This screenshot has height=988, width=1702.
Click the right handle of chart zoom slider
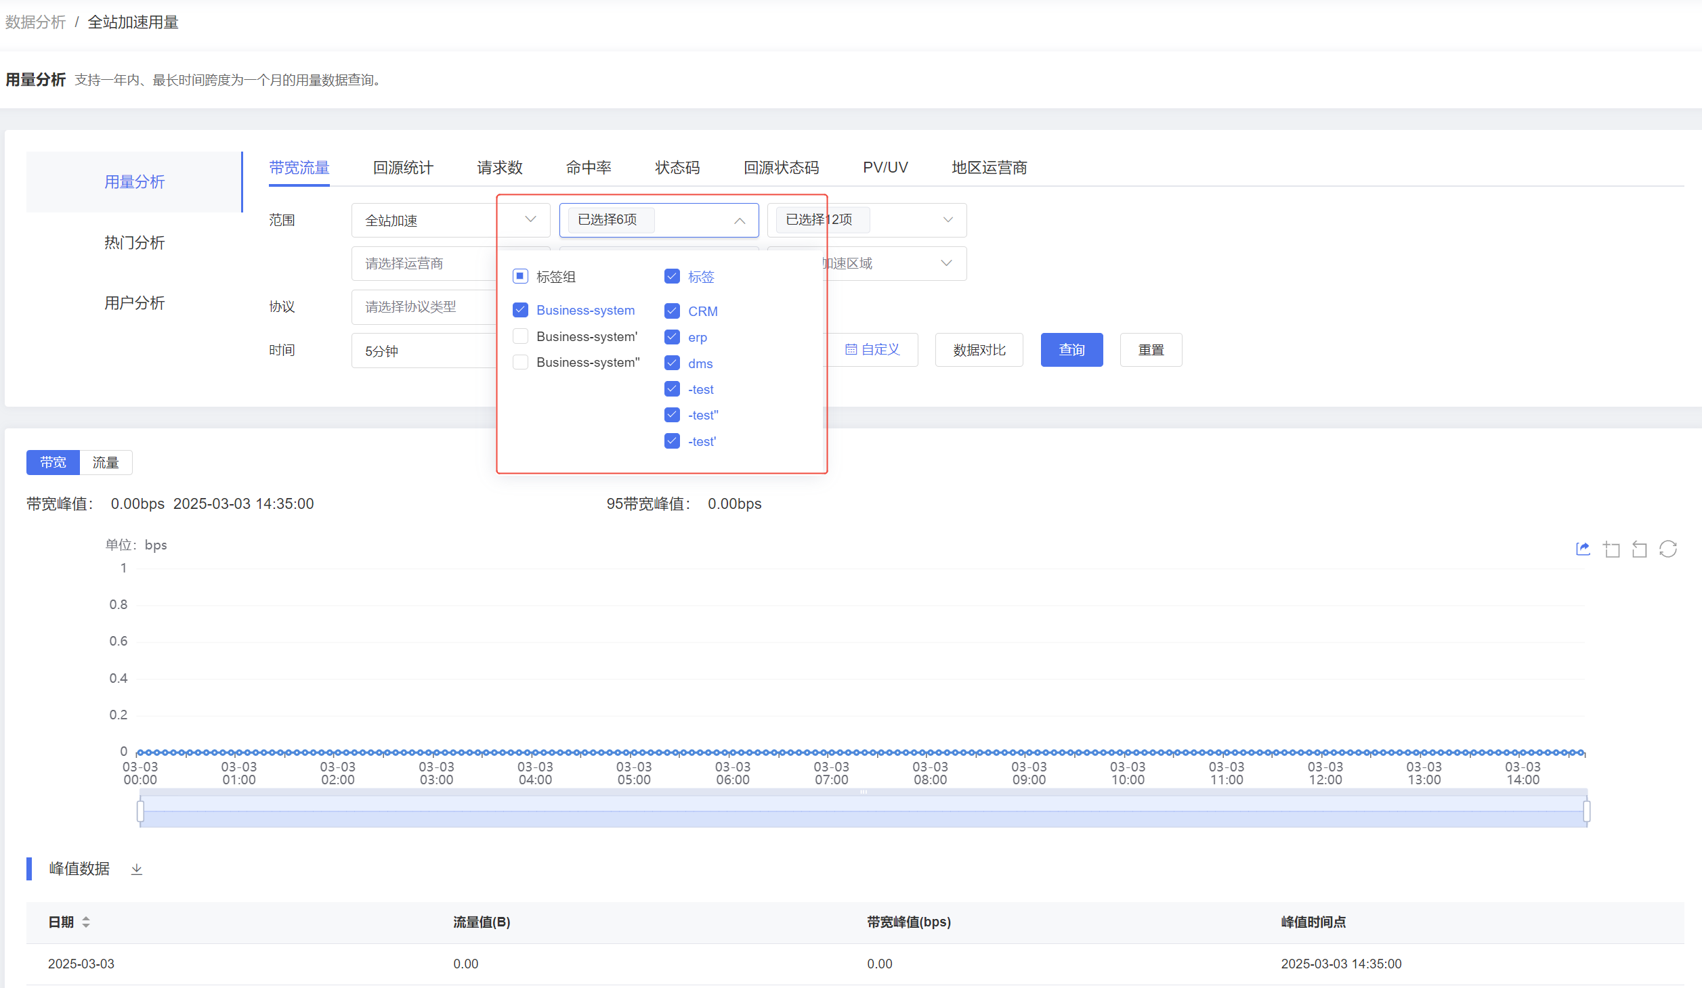1586,811
